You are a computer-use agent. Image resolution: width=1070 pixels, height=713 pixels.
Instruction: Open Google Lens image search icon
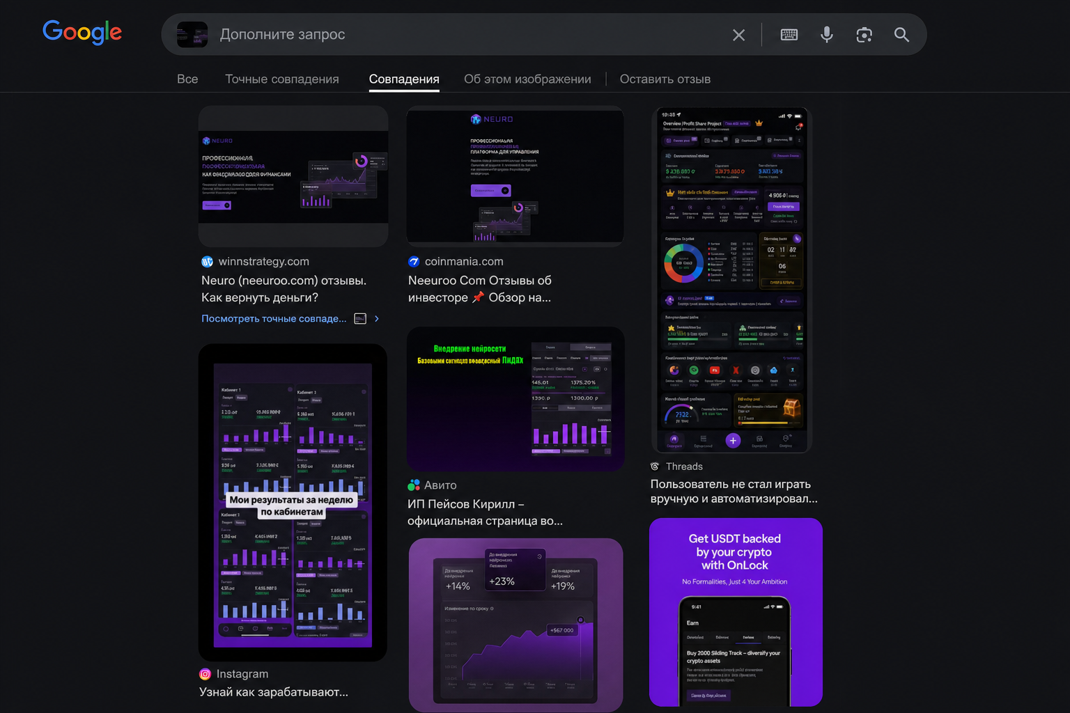coord(864,34)
